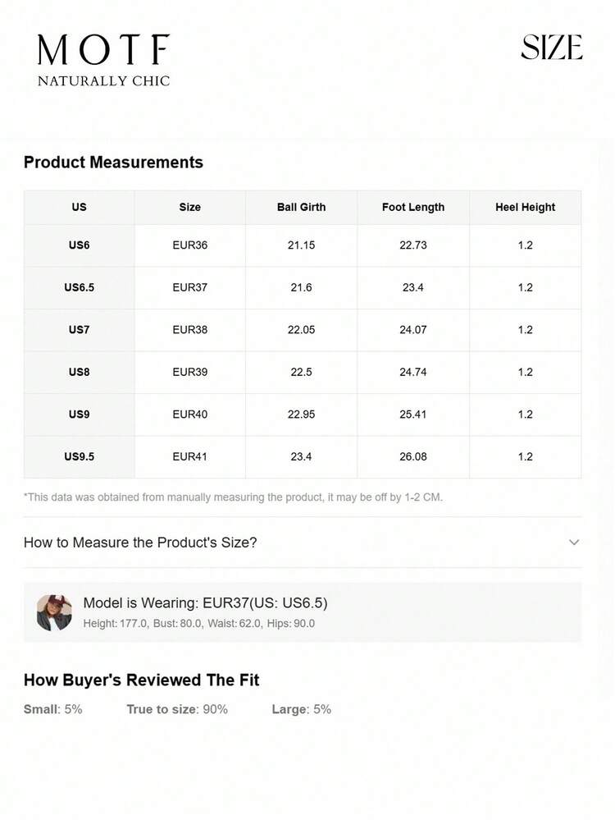Click the Model is Wearing EUR37 text
The image size is (615, 820).
(x=205, y=603)
